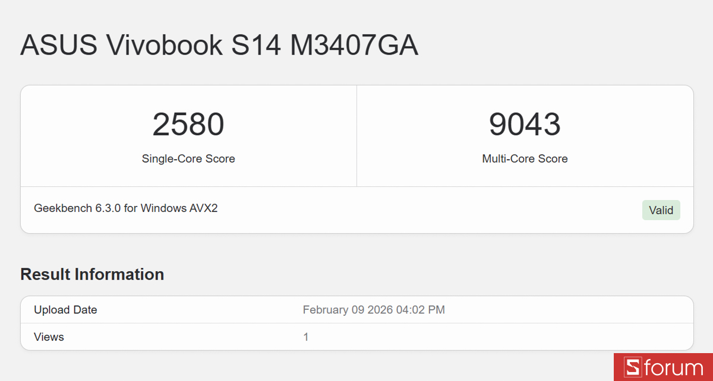713x381 pixels.
Task: Click the Single-Core Score panel
Action: pyautogui.click(x=188, y=135)
